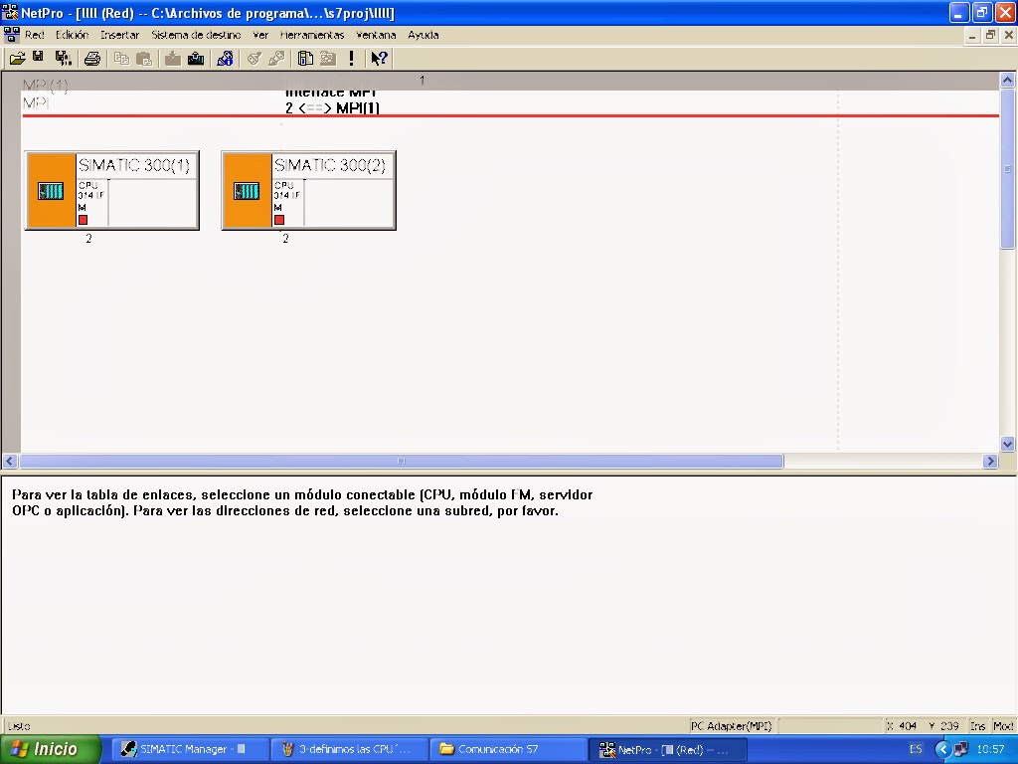
Task: Switch to '3-definimos las CPU' taskbar item
Action: click(x=349, y=749)
